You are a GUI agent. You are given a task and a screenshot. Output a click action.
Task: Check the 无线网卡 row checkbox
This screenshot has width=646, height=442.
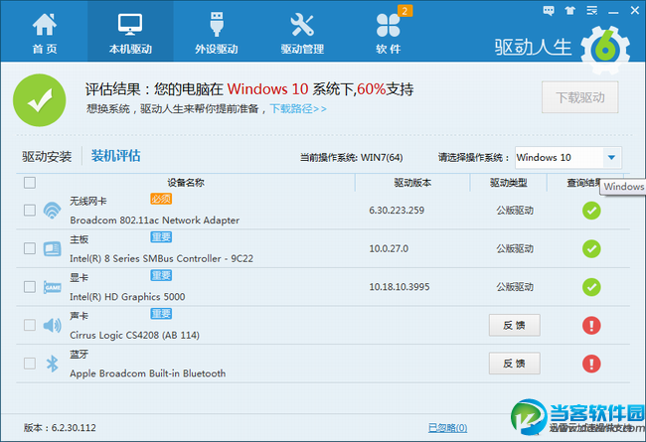[x=30, y=211]
